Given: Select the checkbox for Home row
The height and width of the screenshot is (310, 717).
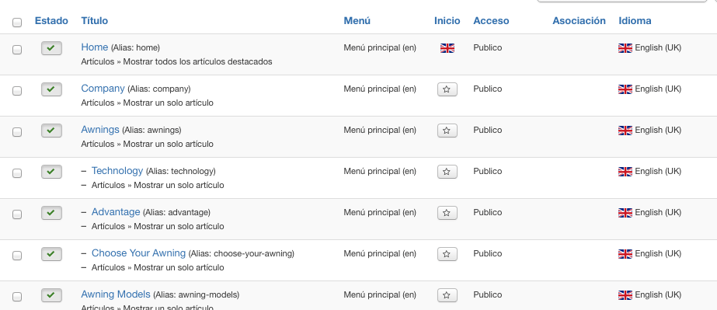Looking at the screenshot, I should (17, 50).
